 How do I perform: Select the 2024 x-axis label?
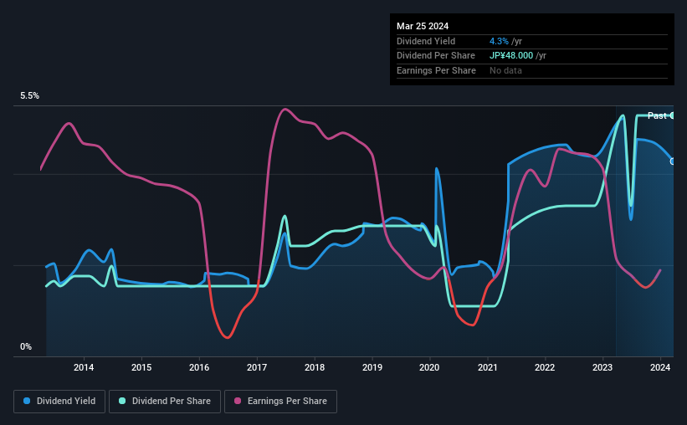click(x=660, y=367)
